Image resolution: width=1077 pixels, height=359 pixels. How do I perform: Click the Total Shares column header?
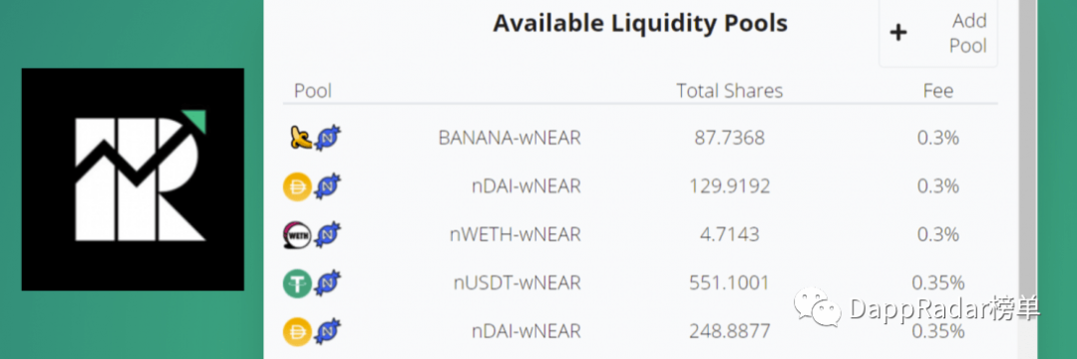729,91
